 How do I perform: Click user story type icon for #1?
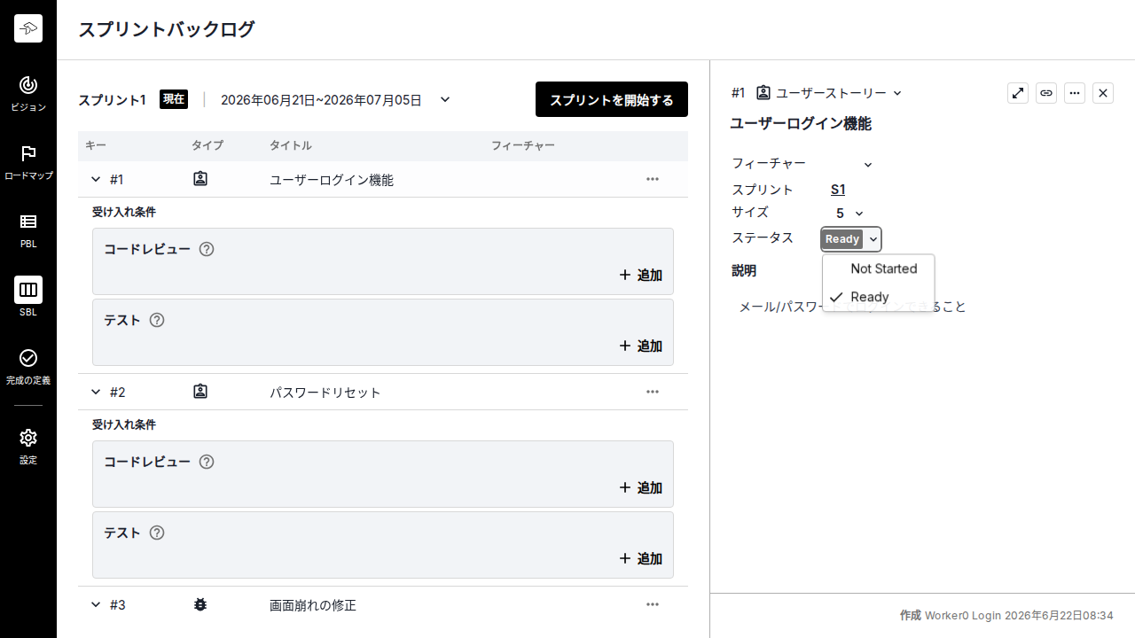coord(200,179)
